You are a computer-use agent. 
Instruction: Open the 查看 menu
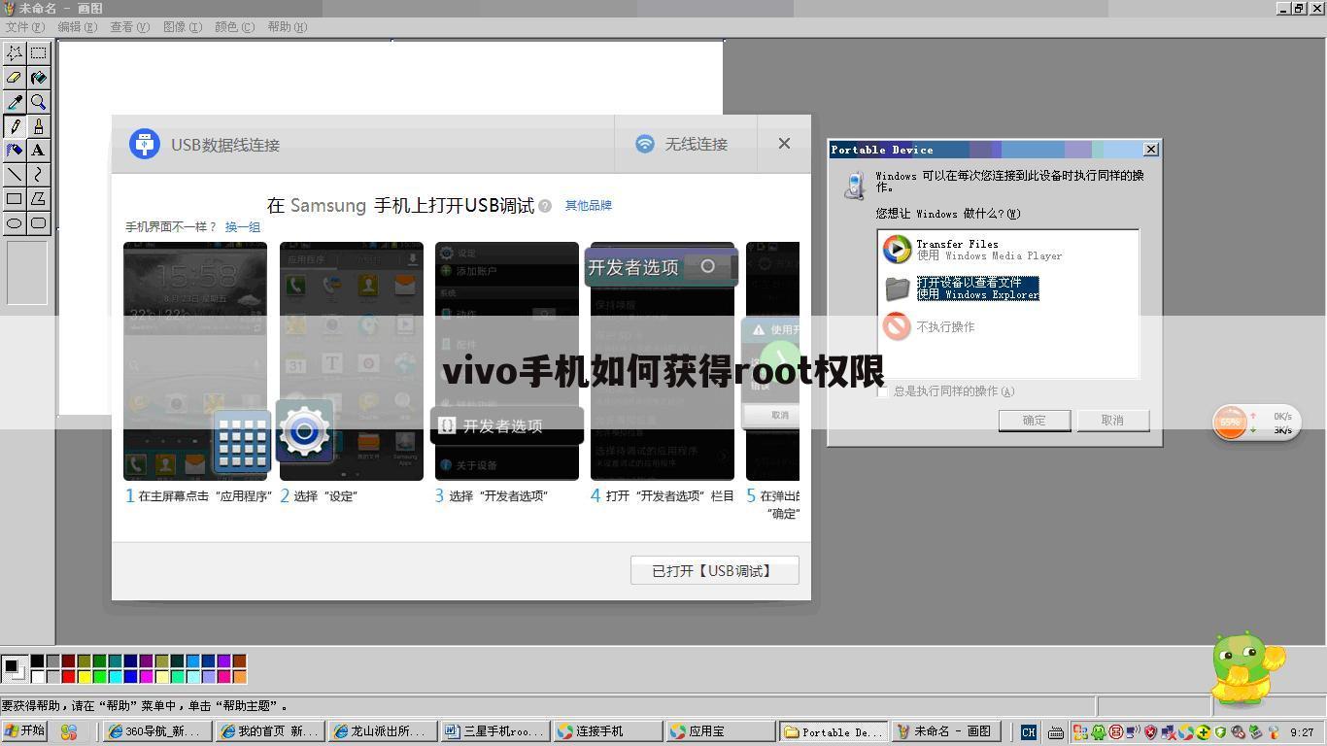[x=130, y=27]
